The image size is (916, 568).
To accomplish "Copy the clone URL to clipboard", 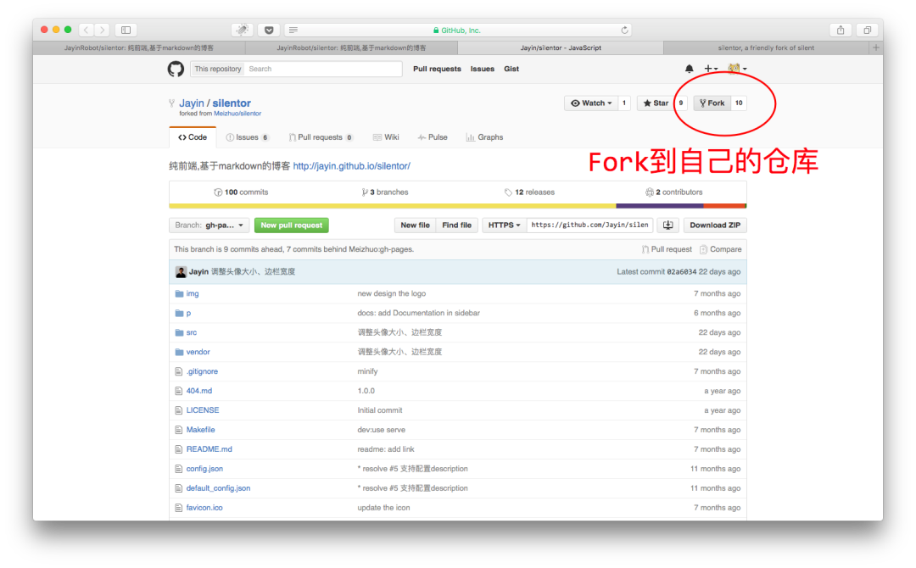I will pyautogui.click(x=667, y=226).
